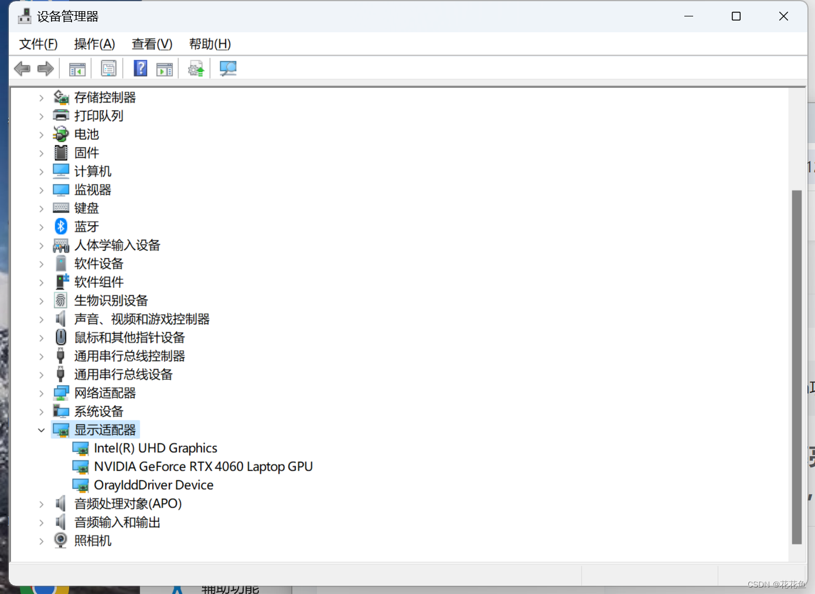Select the 显示适配器 category label
Screen dimensions: 815x594
[x=105, y=430]
